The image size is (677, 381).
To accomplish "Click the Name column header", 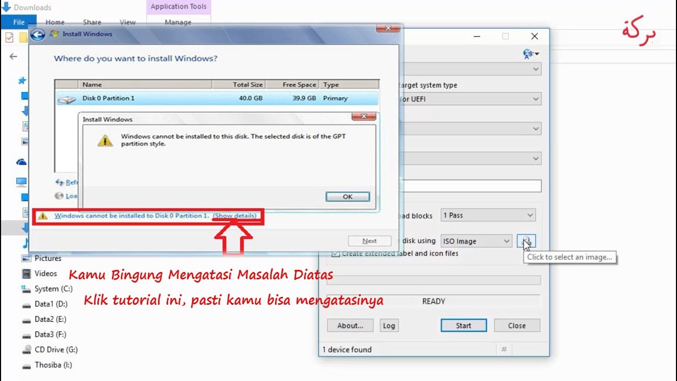I will pyautogui.click(x=145, y=85).
